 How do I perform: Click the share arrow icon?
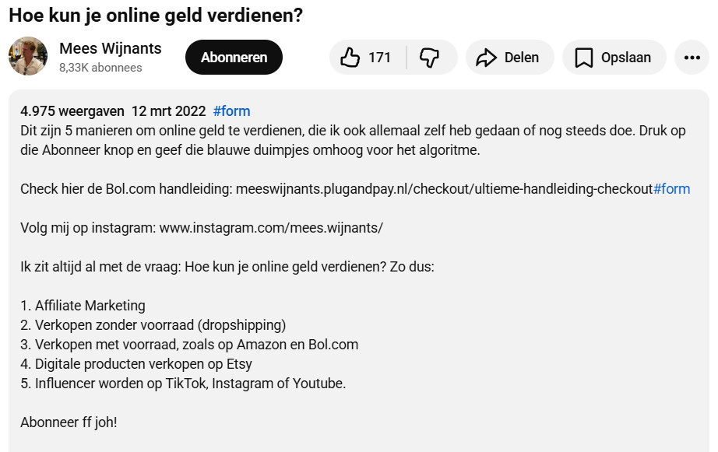pyautogui.click(x=487, y=58)
